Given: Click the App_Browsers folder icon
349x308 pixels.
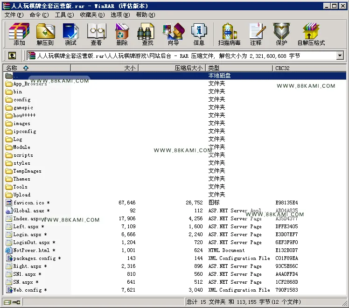Looking at the screenshot, I should pyautogui.click(x=9, y=84).
